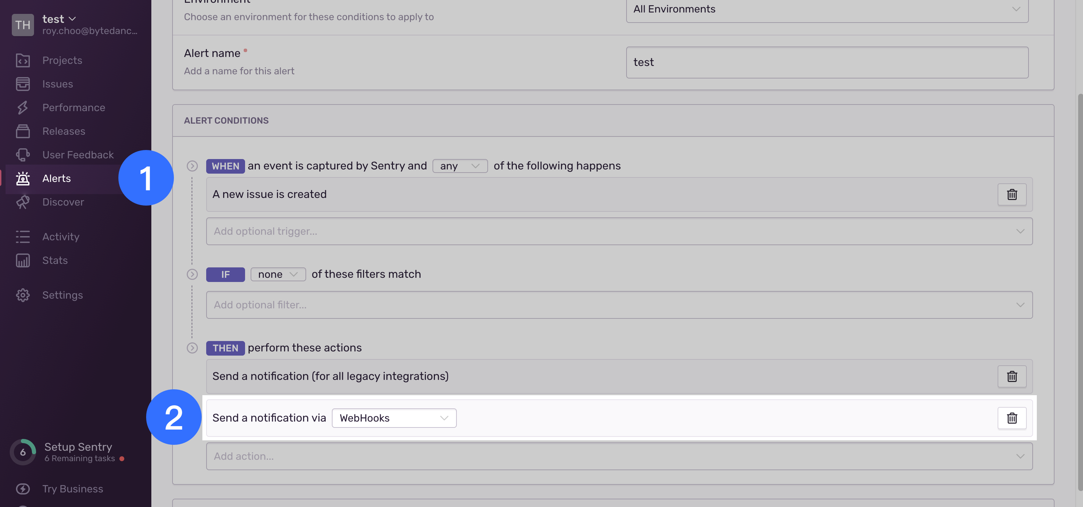
Task: Remove legacy integrations notification action
Action: click(1011, 376)
